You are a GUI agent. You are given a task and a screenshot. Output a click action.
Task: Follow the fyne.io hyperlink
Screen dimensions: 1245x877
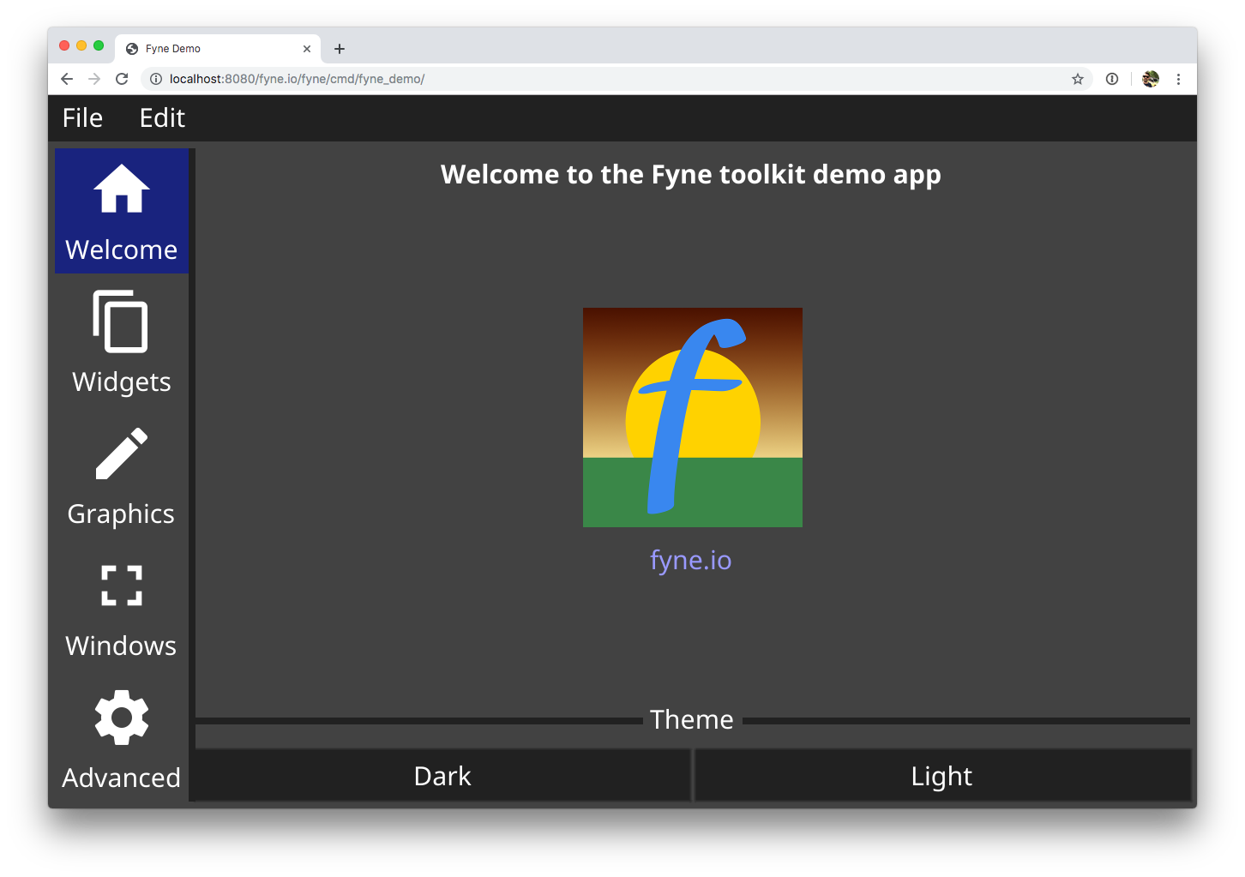[x=691, y=561]
